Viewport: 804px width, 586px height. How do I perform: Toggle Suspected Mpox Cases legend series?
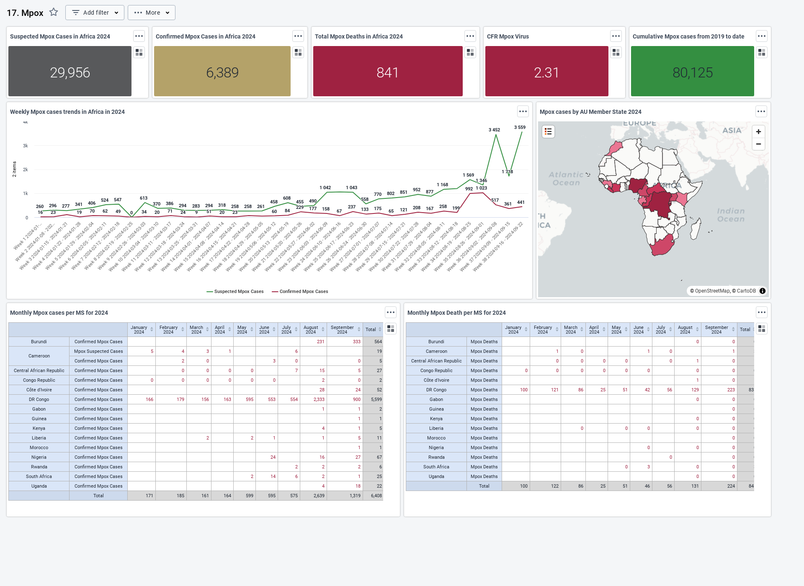(235, 291)
